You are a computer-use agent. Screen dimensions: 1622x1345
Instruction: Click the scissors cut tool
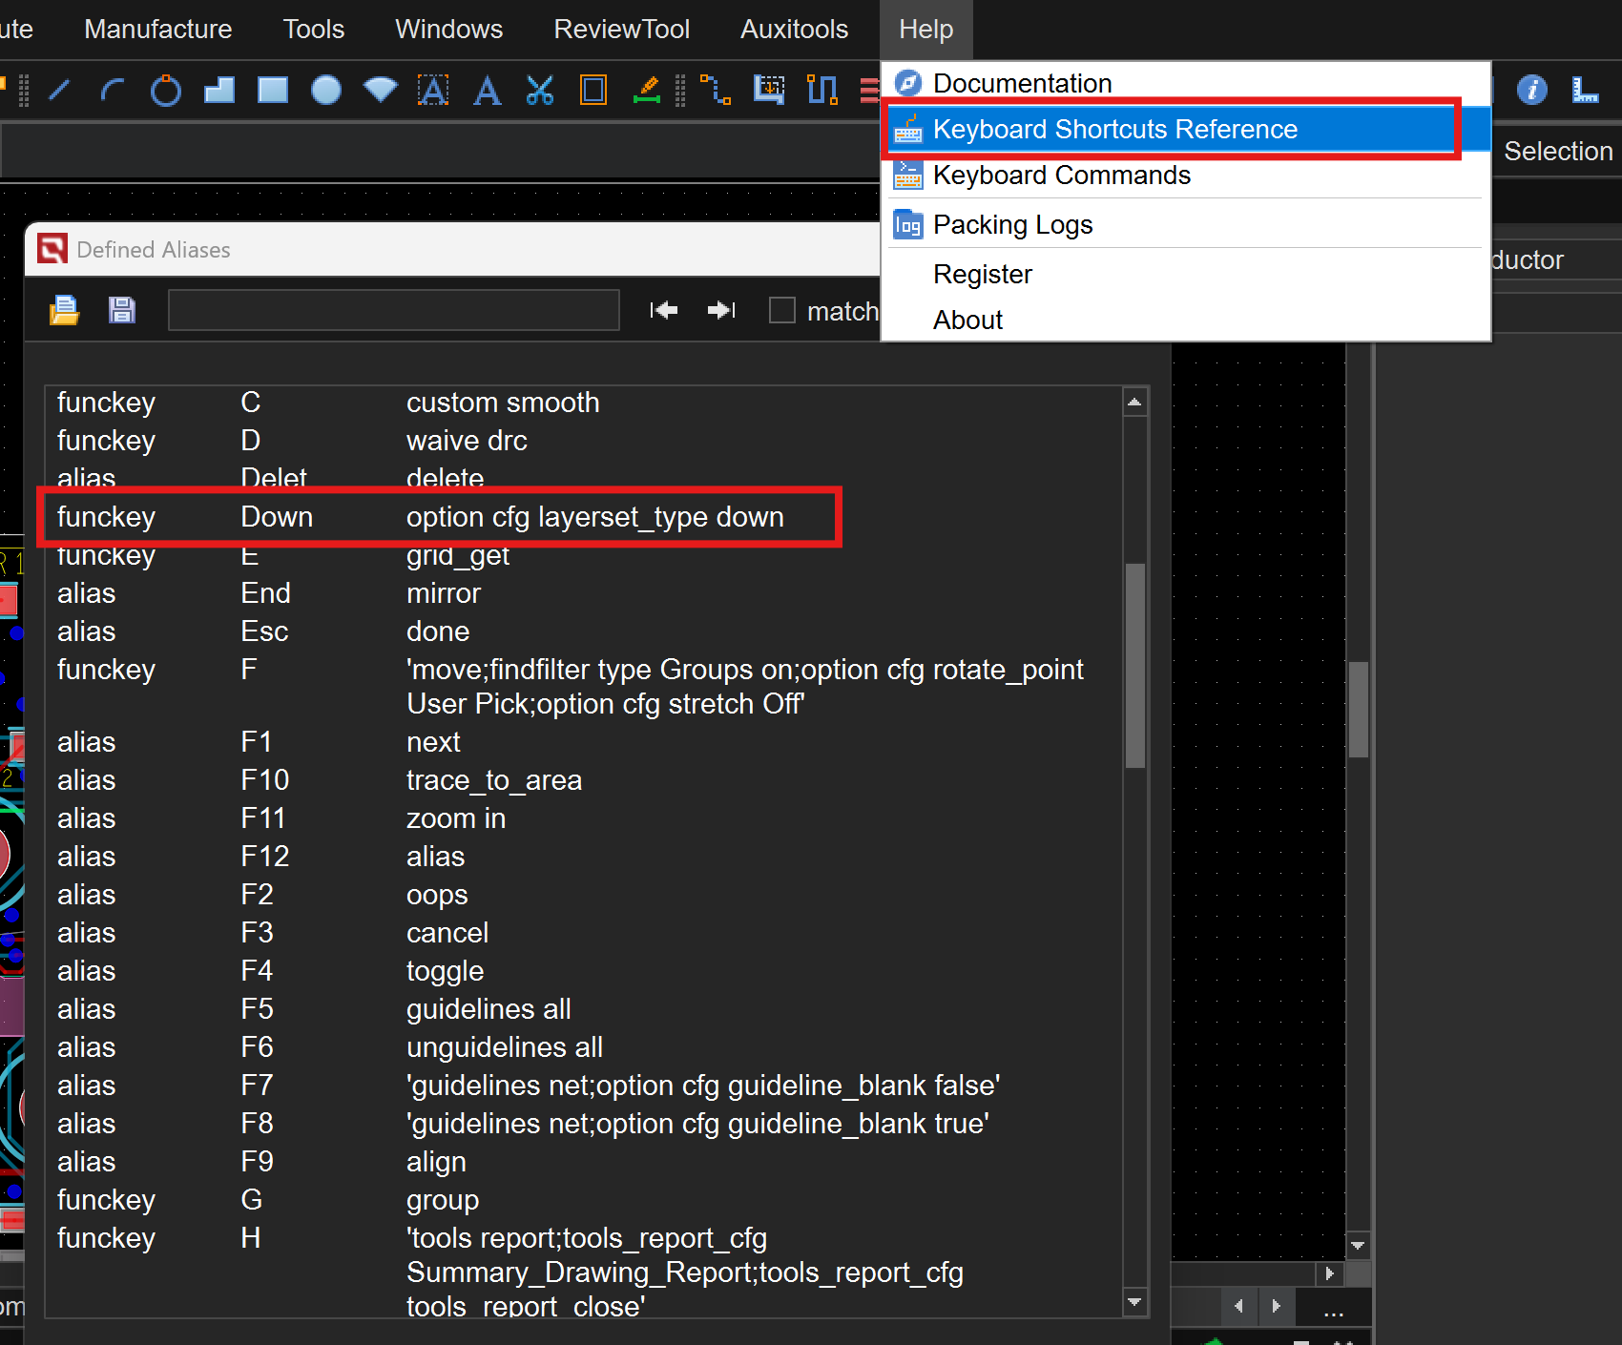click(x=540, y=91)
